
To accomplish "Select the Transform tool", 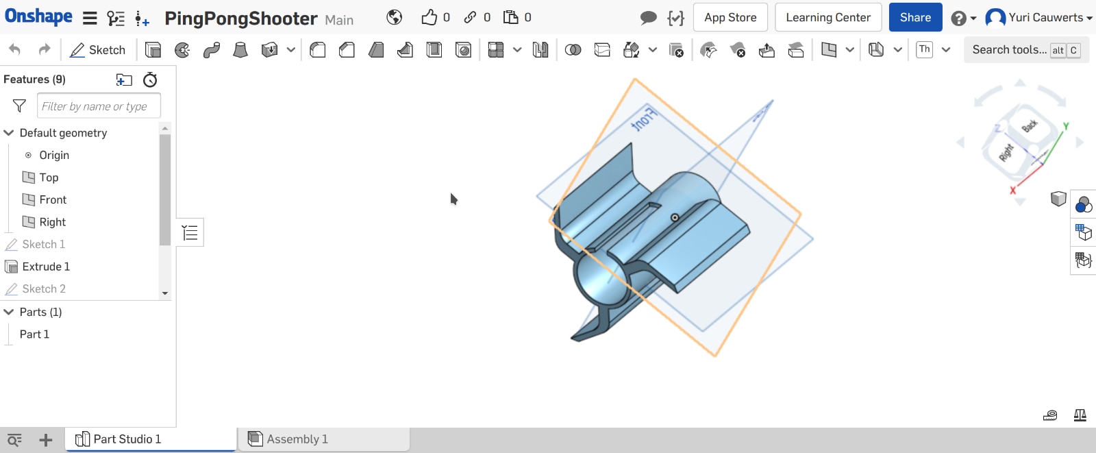I will [x=632, y=49].
